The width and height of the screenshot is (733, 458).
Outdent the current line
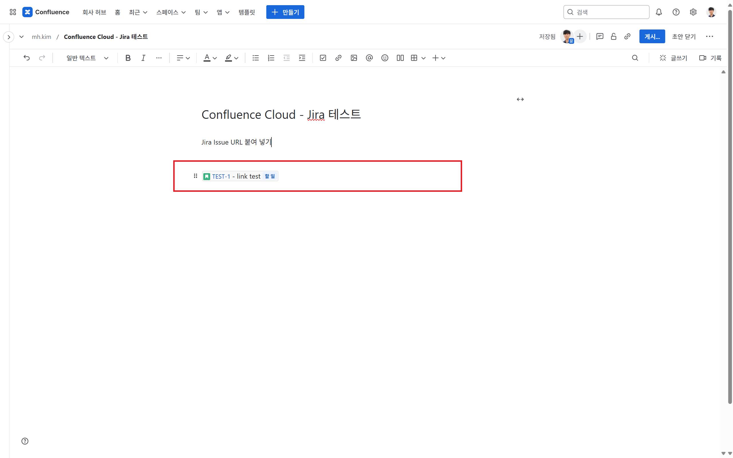(x=287, y=58)
